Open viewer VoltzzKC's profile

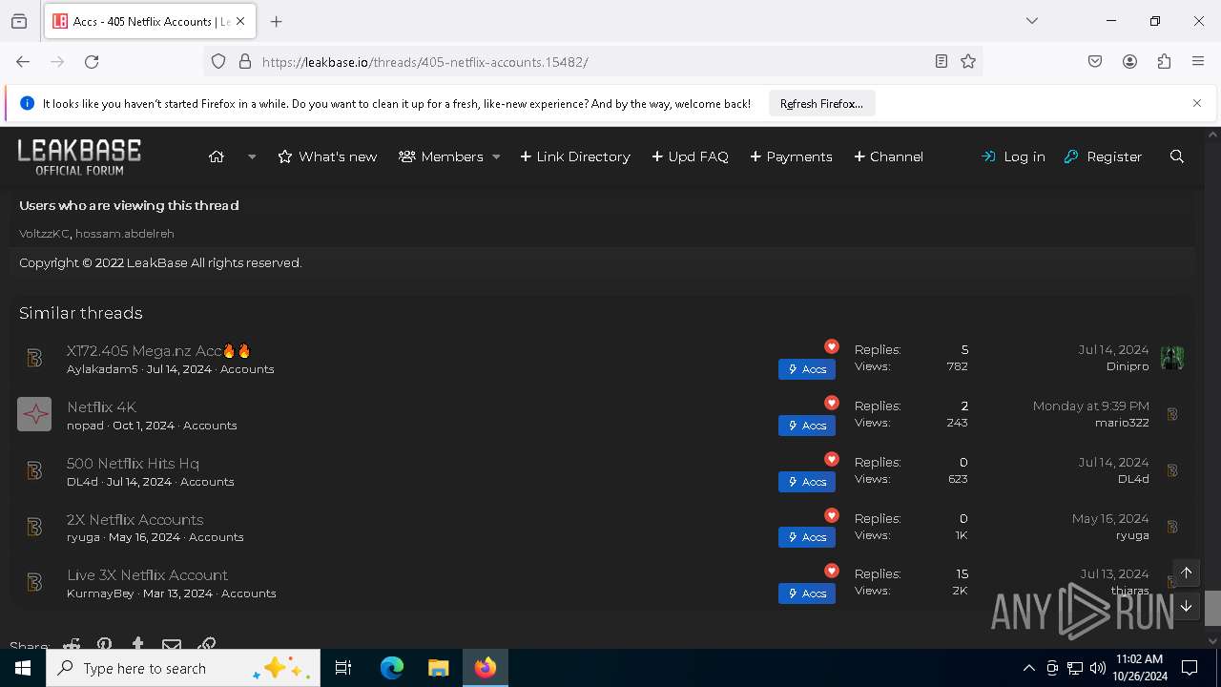(x=44, y=233)
